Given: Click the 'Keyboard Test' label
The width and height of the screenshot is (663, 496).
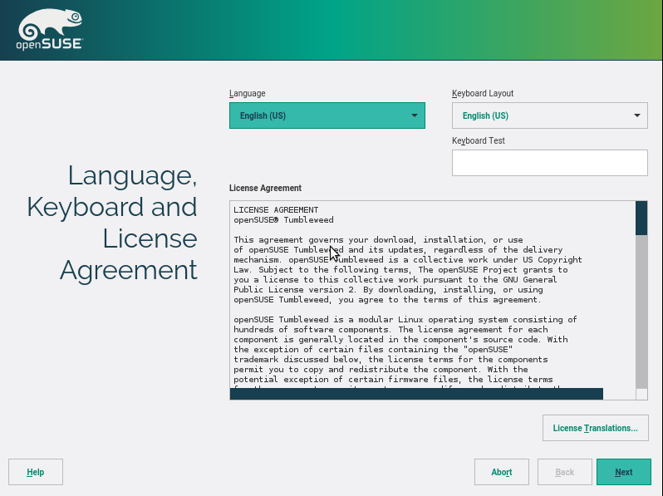Looking at the screenshot, I should [479, 140].
